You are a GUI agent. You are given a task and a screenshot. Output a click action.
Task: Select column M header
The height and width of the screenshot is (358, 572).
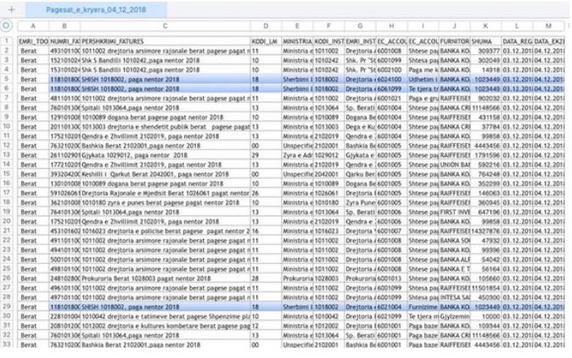tap(548, 26)
